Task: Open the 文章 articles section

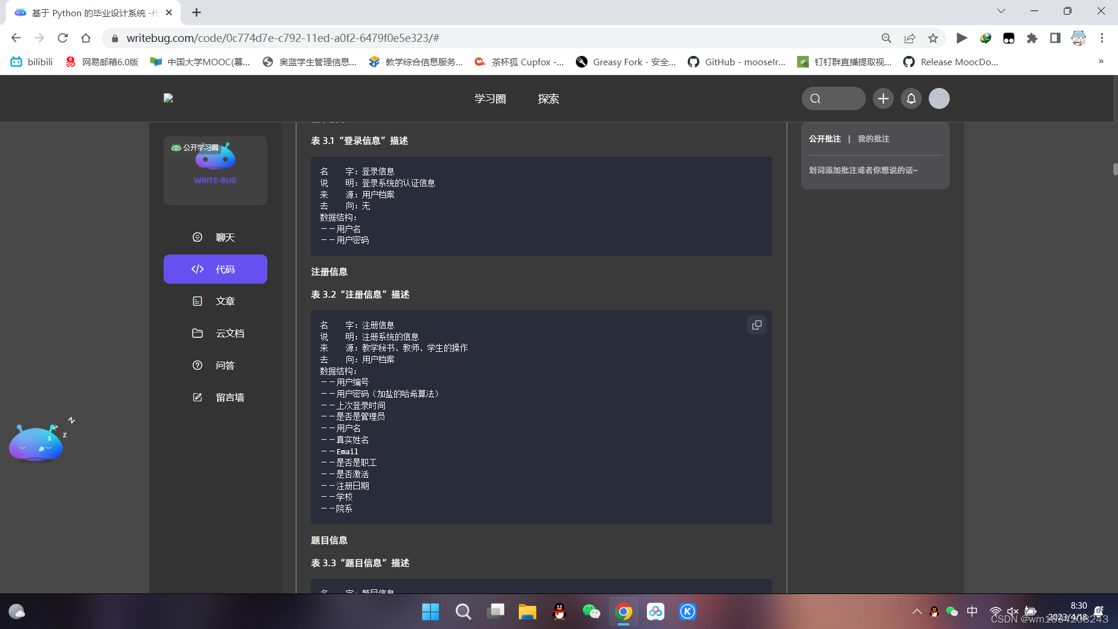Action: pyautogui.click(x=215, y=301)
